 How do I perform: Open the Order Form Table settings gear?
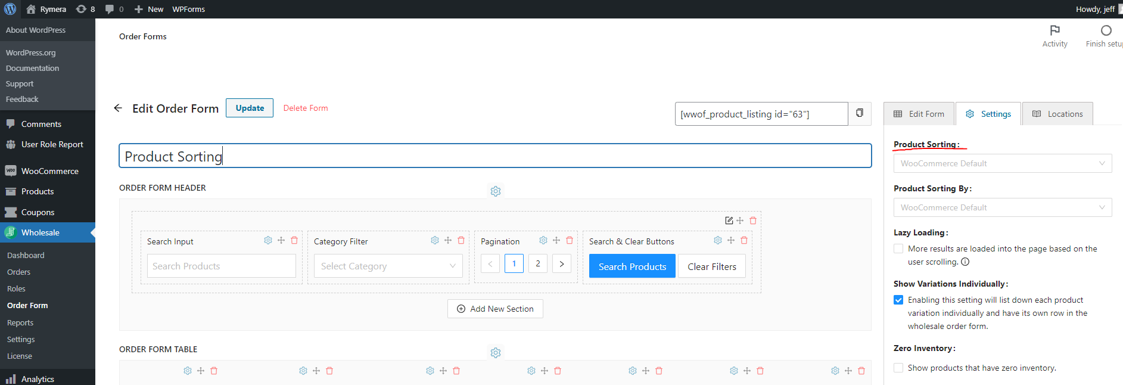coord(496,353)
